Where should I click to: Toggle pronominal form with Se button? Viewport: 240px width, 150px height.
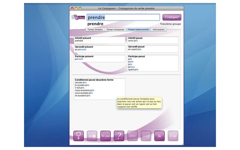(160, 136)
